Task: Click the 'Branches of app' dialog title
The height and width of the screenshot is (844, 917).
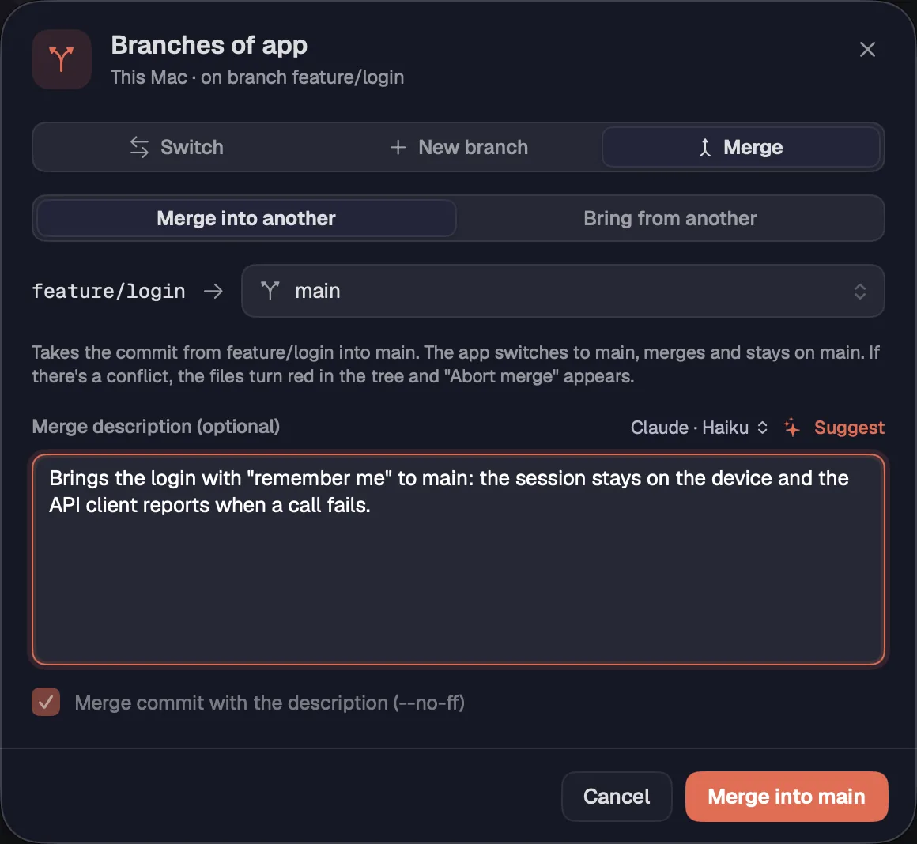Action: [x=209, y=45]
